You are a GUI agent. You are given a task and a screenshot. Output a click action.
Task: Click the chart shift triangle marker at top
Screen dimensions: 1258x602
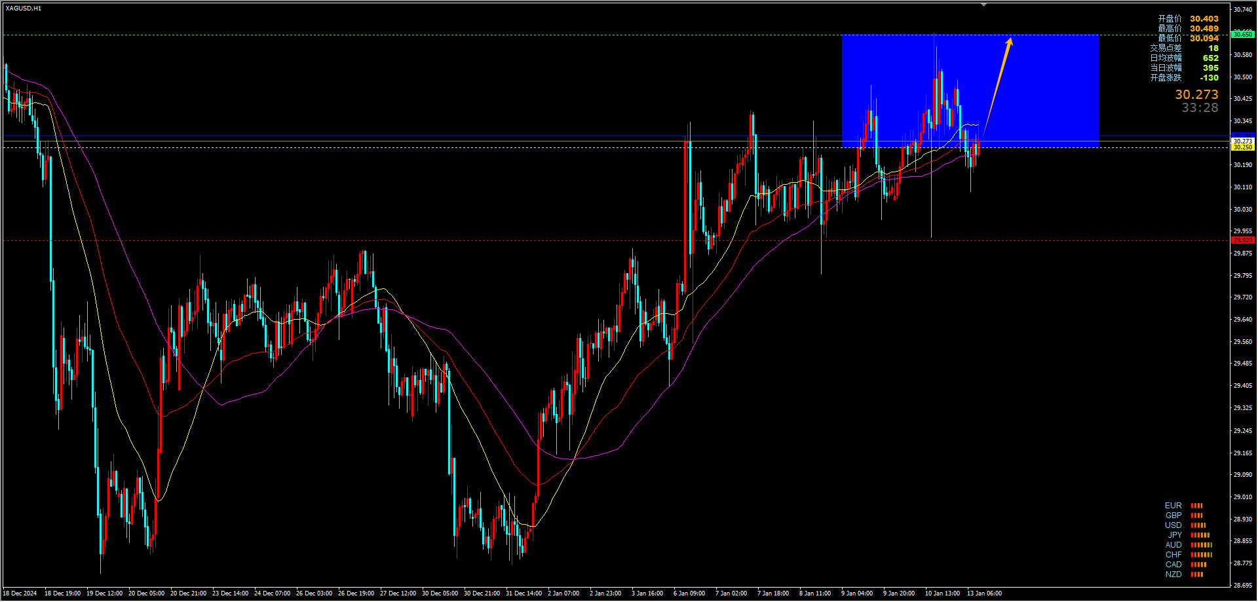(x=983, y=5)
